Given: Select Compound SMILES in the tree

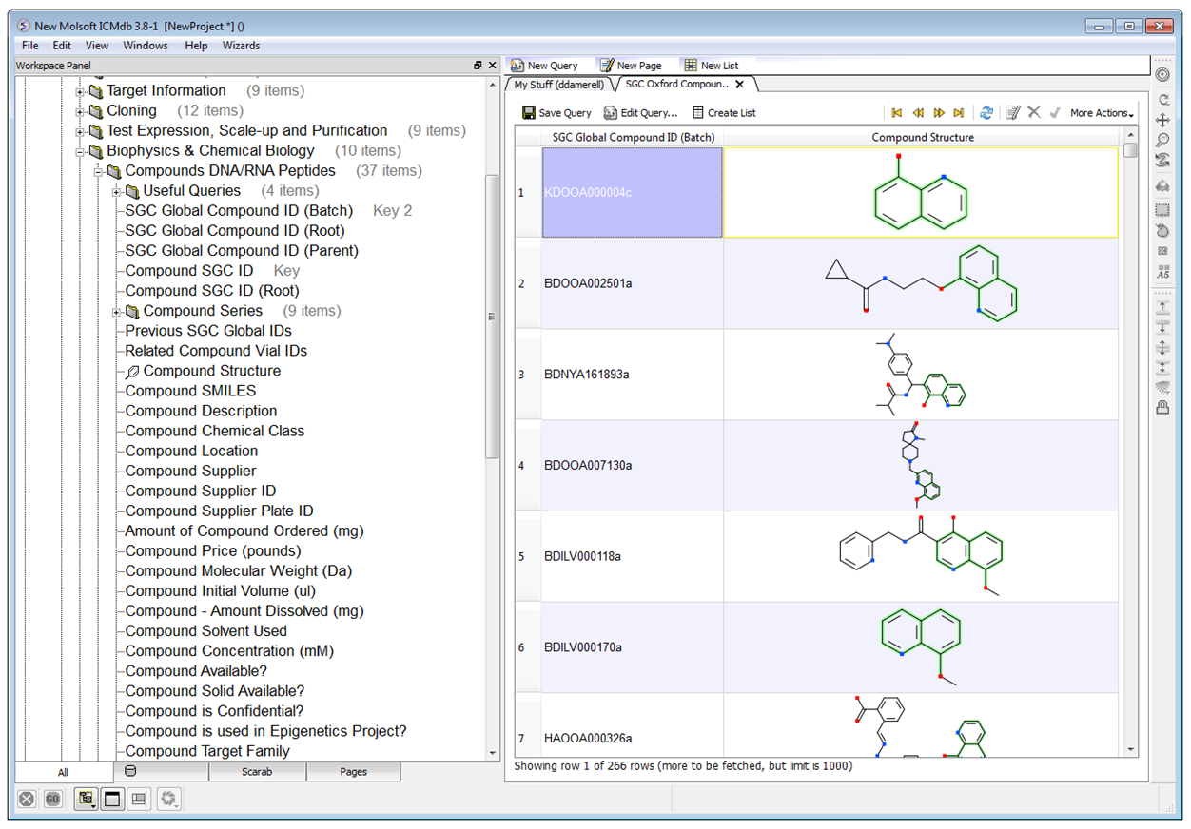Looking at the screenshot, I should pyautogui.click(x=190, y=391).
